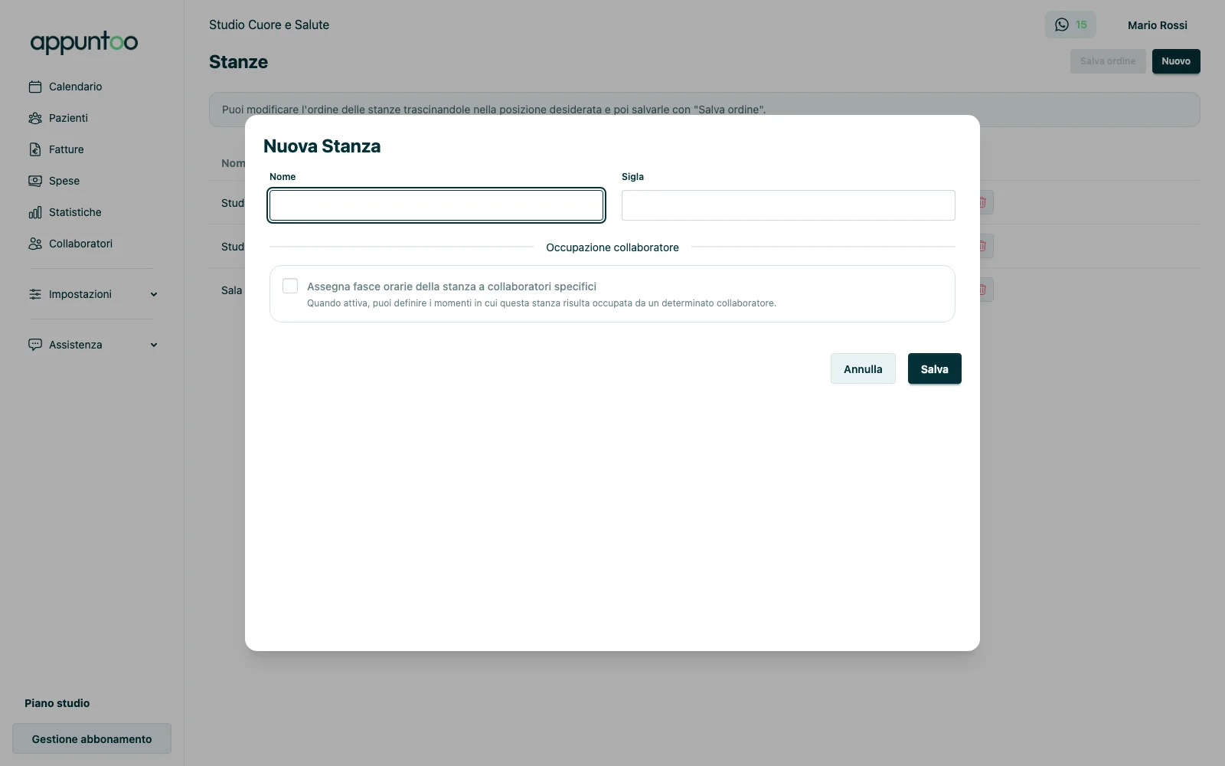Click the Salva ordine button
Image resolution: width=1225 pixels, height=766 pixels.
(1108, 61)
